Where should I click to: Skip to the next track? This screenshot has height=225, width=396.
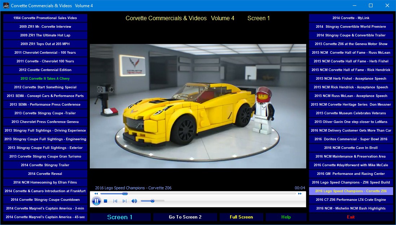click(x=124, y=201)
